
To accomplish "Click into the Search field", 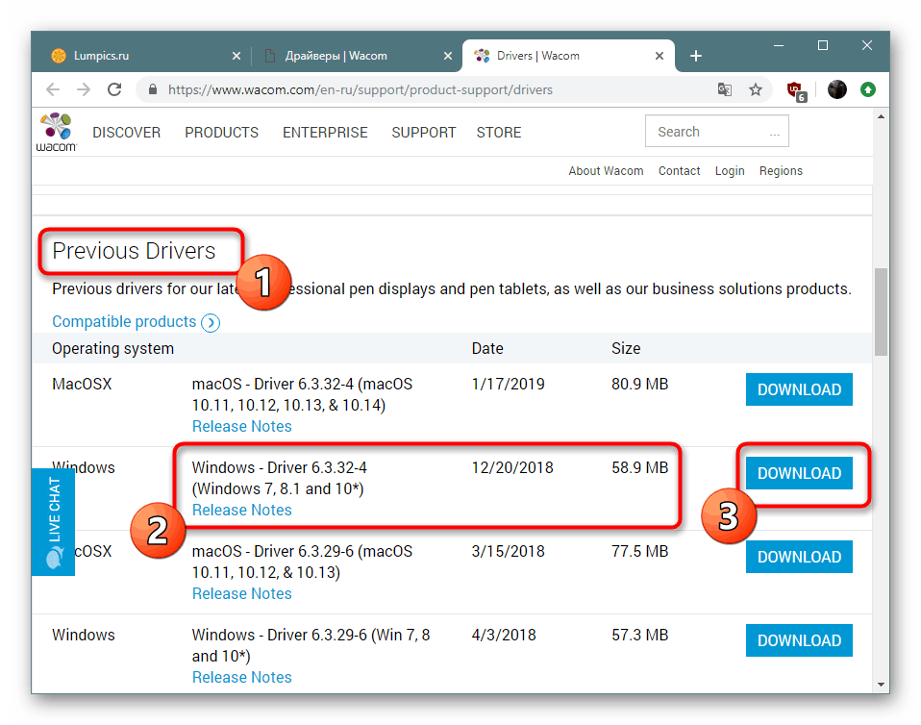I will point(716,131).
